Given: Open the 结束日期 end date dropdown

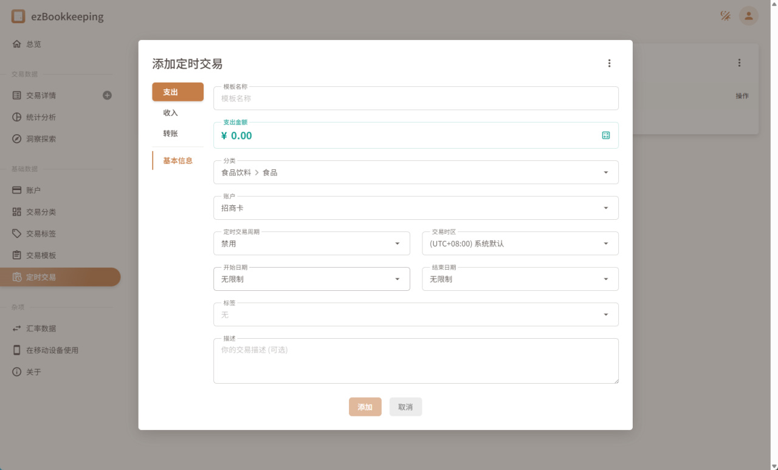Looking at the screenshot, I should pos(520,279).
